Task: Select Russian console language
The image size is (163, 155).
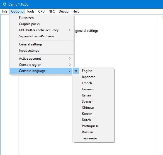Action: [93, 132]
